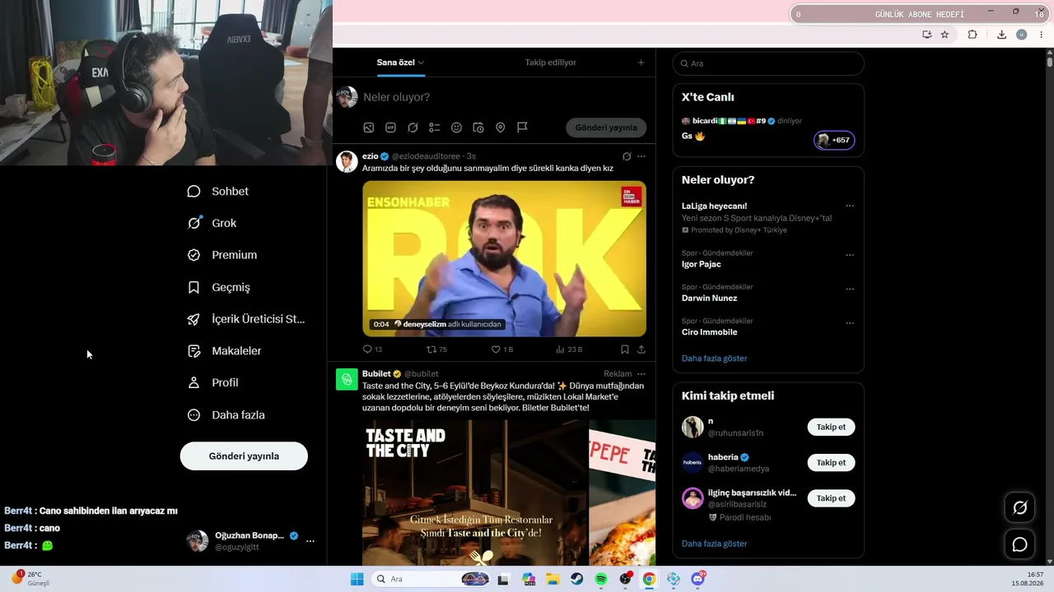Open Spotify from the taskbar
This screenshot has height=592, width=1054.
[601, 579]
